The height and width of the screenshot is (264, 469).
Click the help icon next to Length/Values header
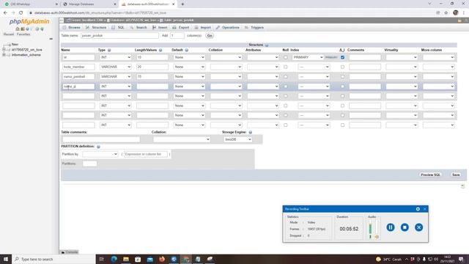160,51
